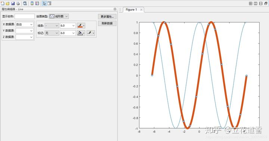Toggle the Insert Legend toolbar icon
269x141 pixels.
(37, 3)
